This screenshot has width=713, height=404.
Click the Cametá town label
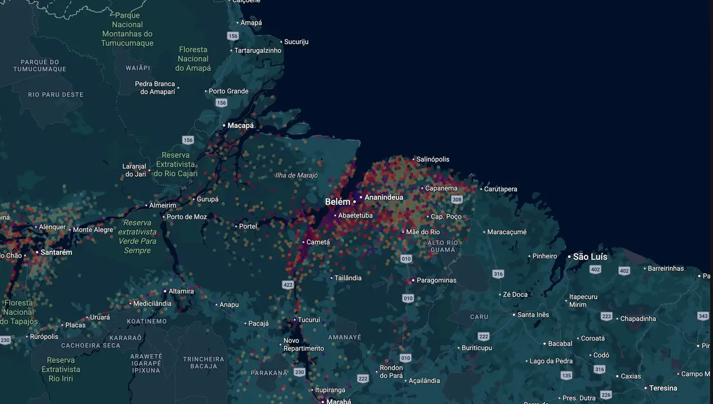click(318, 242)
